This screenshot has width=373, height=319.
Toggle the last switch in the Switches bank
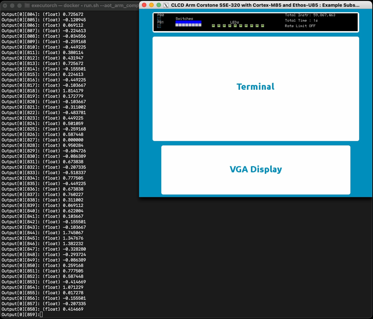pyautogui.click(x=200, y=24)
